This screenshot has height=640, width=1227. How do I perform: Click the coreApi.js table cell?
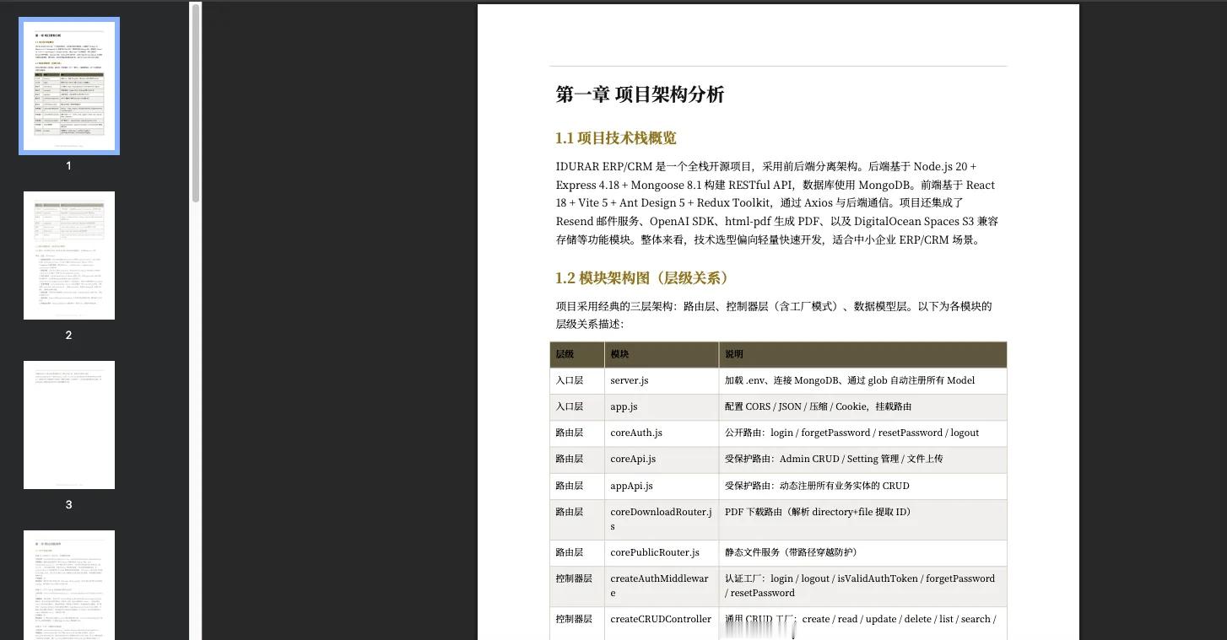click(662, 459)
